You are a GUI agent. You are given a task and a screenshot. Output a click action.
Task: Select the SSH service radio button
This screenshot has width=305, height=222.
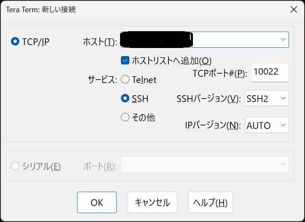pyautogui.click(x=125, y=99)
